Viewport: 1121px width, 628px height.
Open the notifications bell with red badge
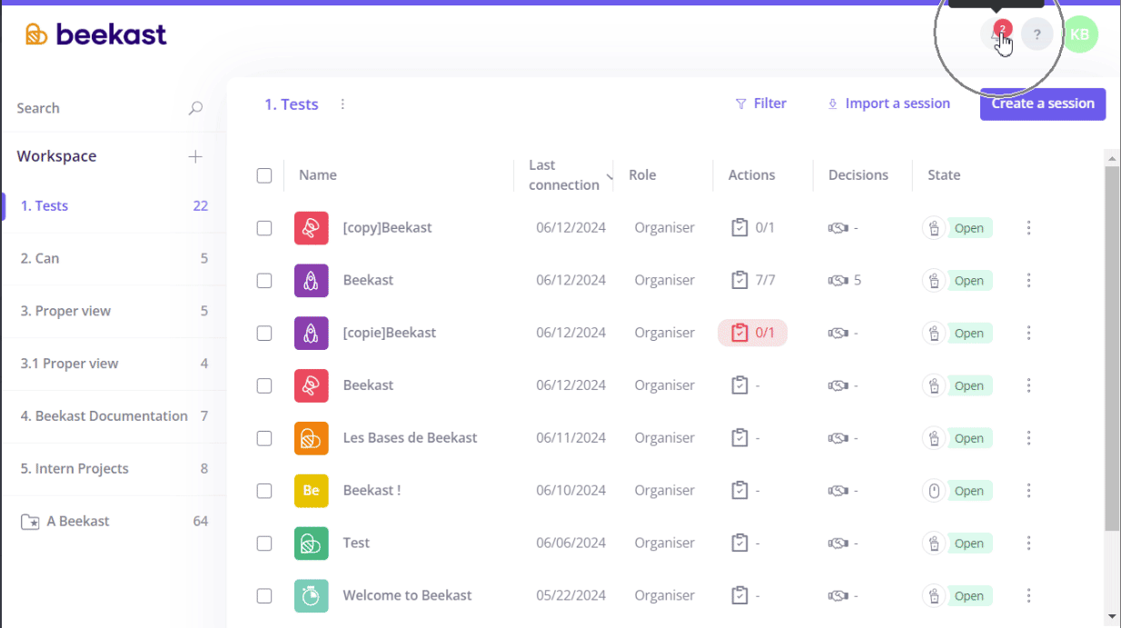(997, 35)
